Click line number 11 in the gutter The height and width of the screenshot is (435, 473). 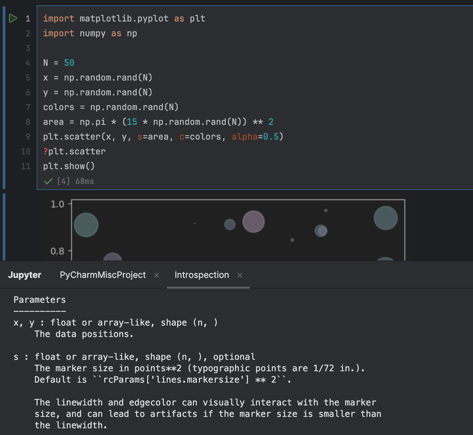pyautogui.click(x=26, y=166)
